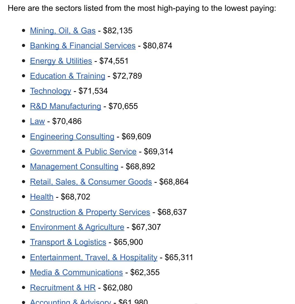Select the Technology sector link
Viewport: 295px width, 304px height.
click(51, 91)
